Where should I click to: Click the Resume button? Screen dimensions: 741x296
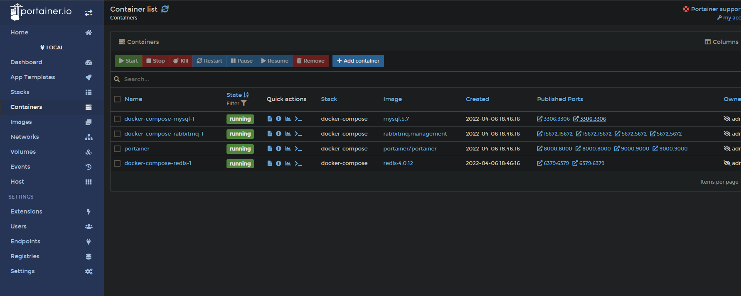click(x=275, y=61)
